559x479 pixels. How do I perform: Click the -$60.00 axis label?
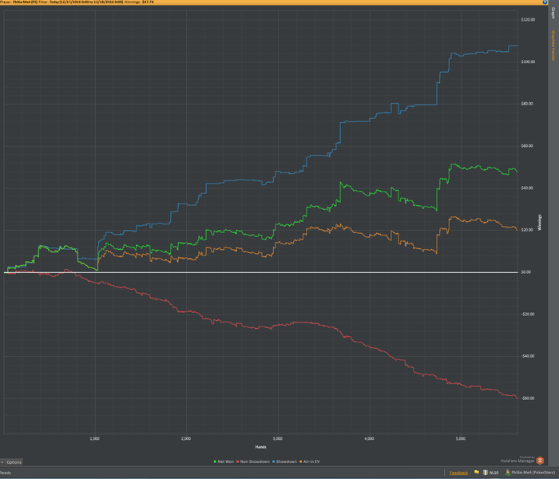coord(528,398)
